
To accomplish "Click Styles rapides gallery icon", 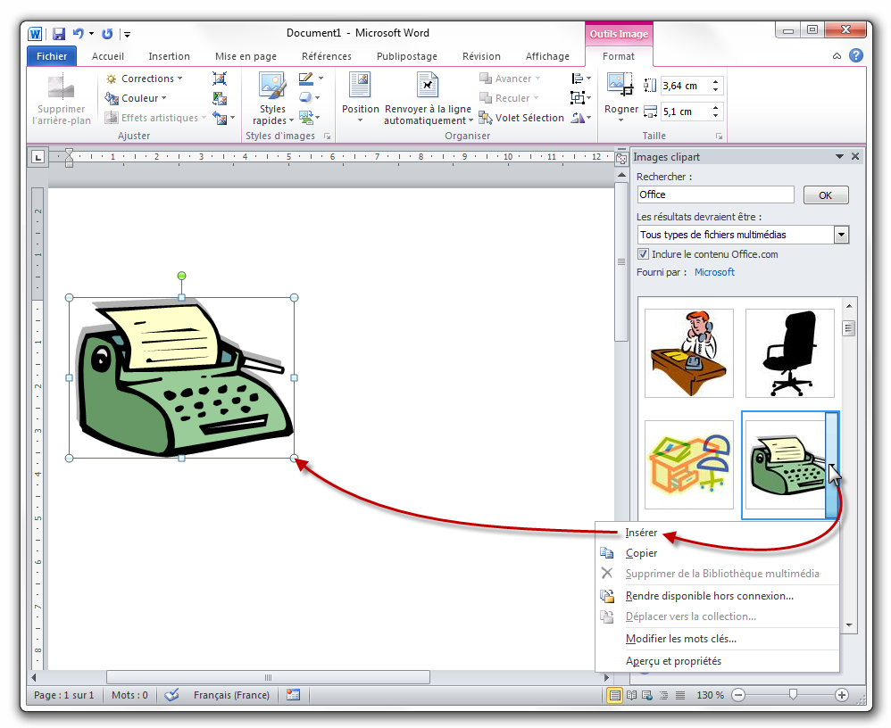I will (x=271, y=86).
